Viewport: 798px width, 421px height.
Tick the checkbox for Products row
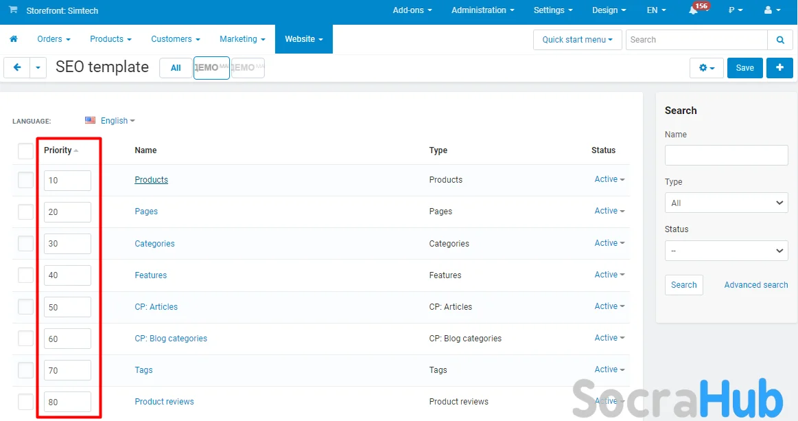click(25, 180)
